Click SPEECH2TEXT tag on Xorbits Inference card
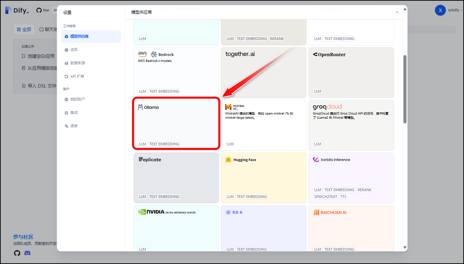 click(x=326, y=197)
